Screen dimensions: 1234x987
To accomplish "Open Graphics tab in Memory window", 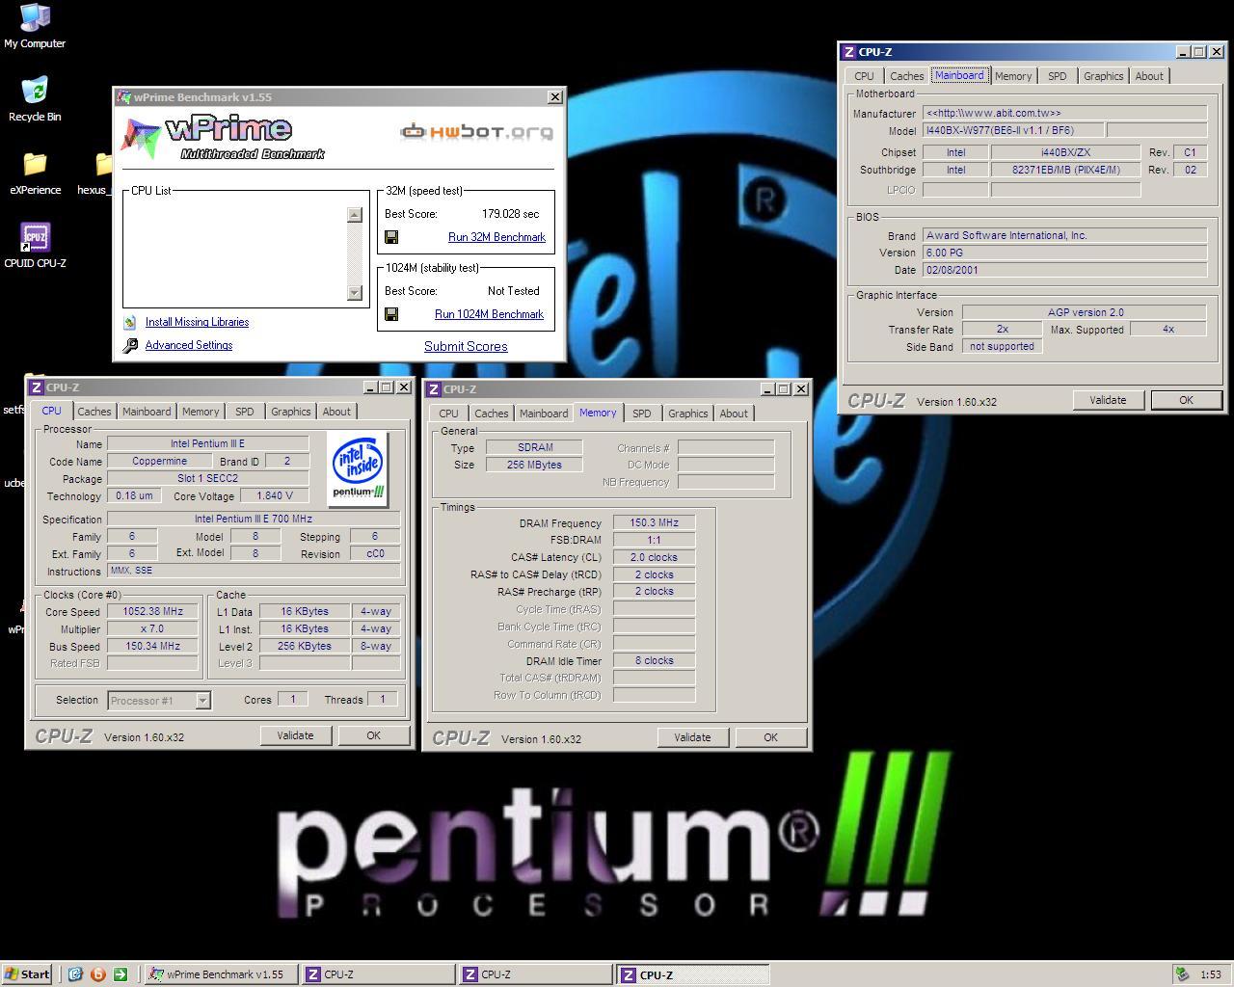I will [x=688, y=413].
